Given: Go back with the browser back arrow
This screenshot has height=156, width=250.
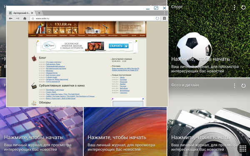Looking at the screenshot, I should 11,18.
